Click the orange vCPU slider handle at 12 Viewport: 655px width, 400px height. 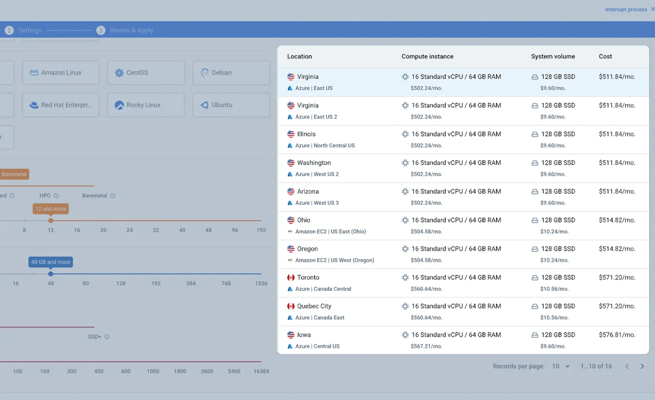[x=51, y=220]
